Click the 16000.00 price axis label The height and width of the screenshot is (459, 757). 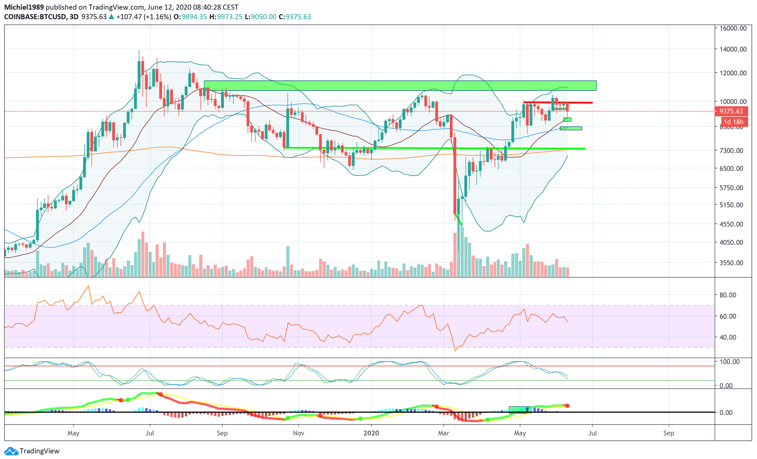tap(733, 28)
